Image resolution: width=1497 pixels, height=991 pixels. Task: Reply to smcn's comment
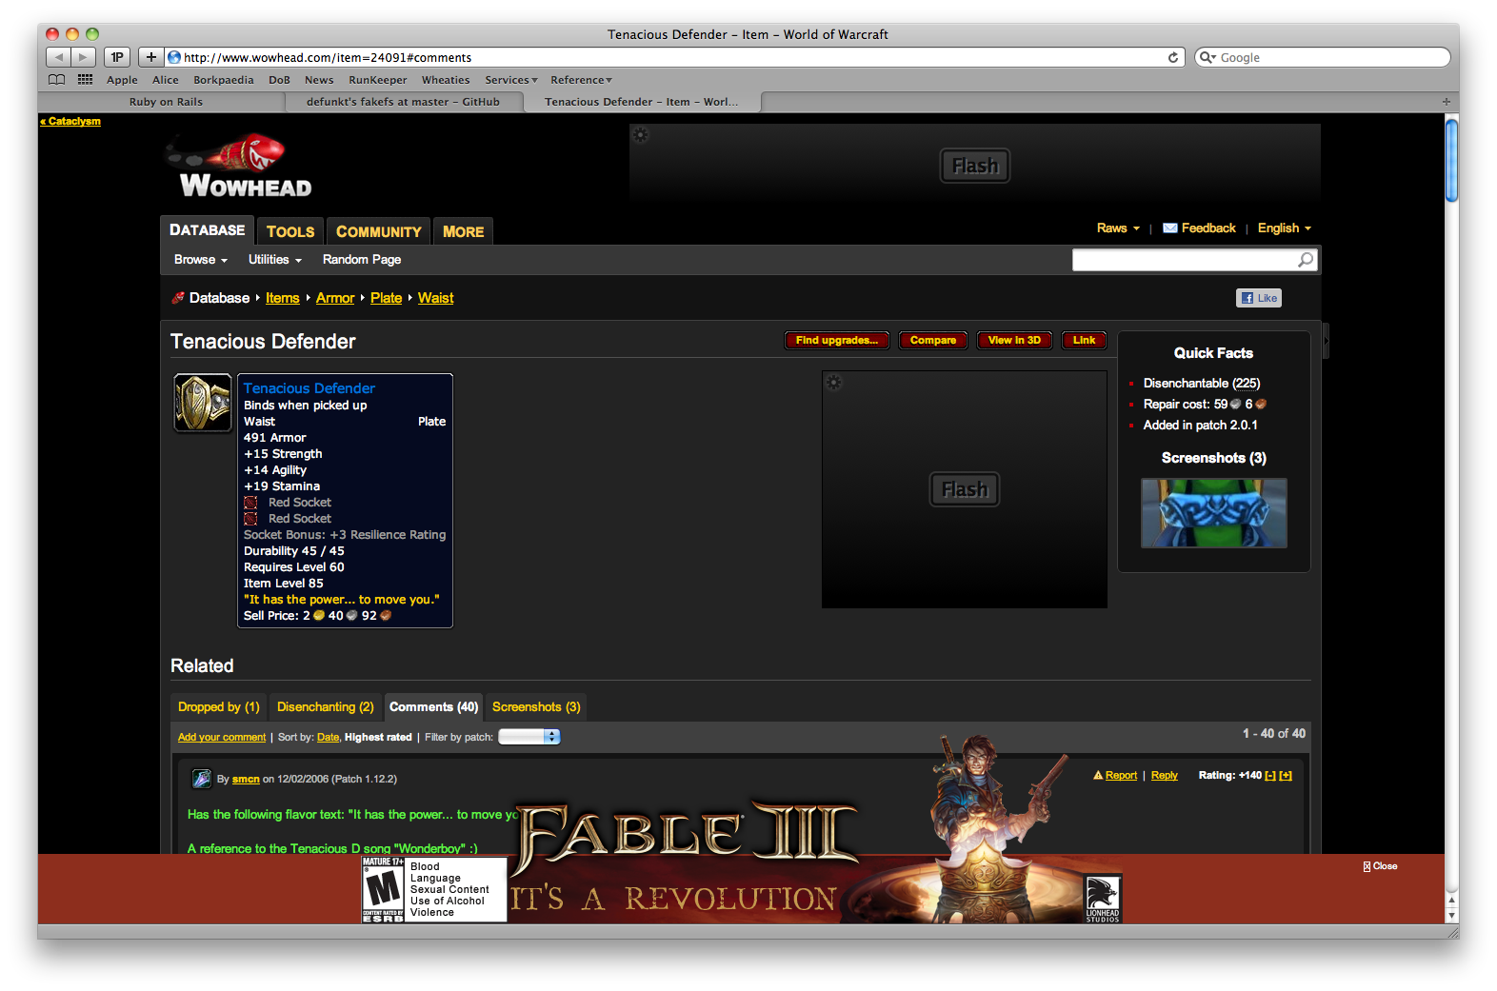(x=1165, y=776)
